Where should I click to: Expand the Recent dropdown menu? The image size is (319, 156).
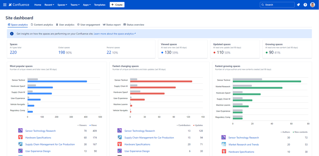coord(49,5)
